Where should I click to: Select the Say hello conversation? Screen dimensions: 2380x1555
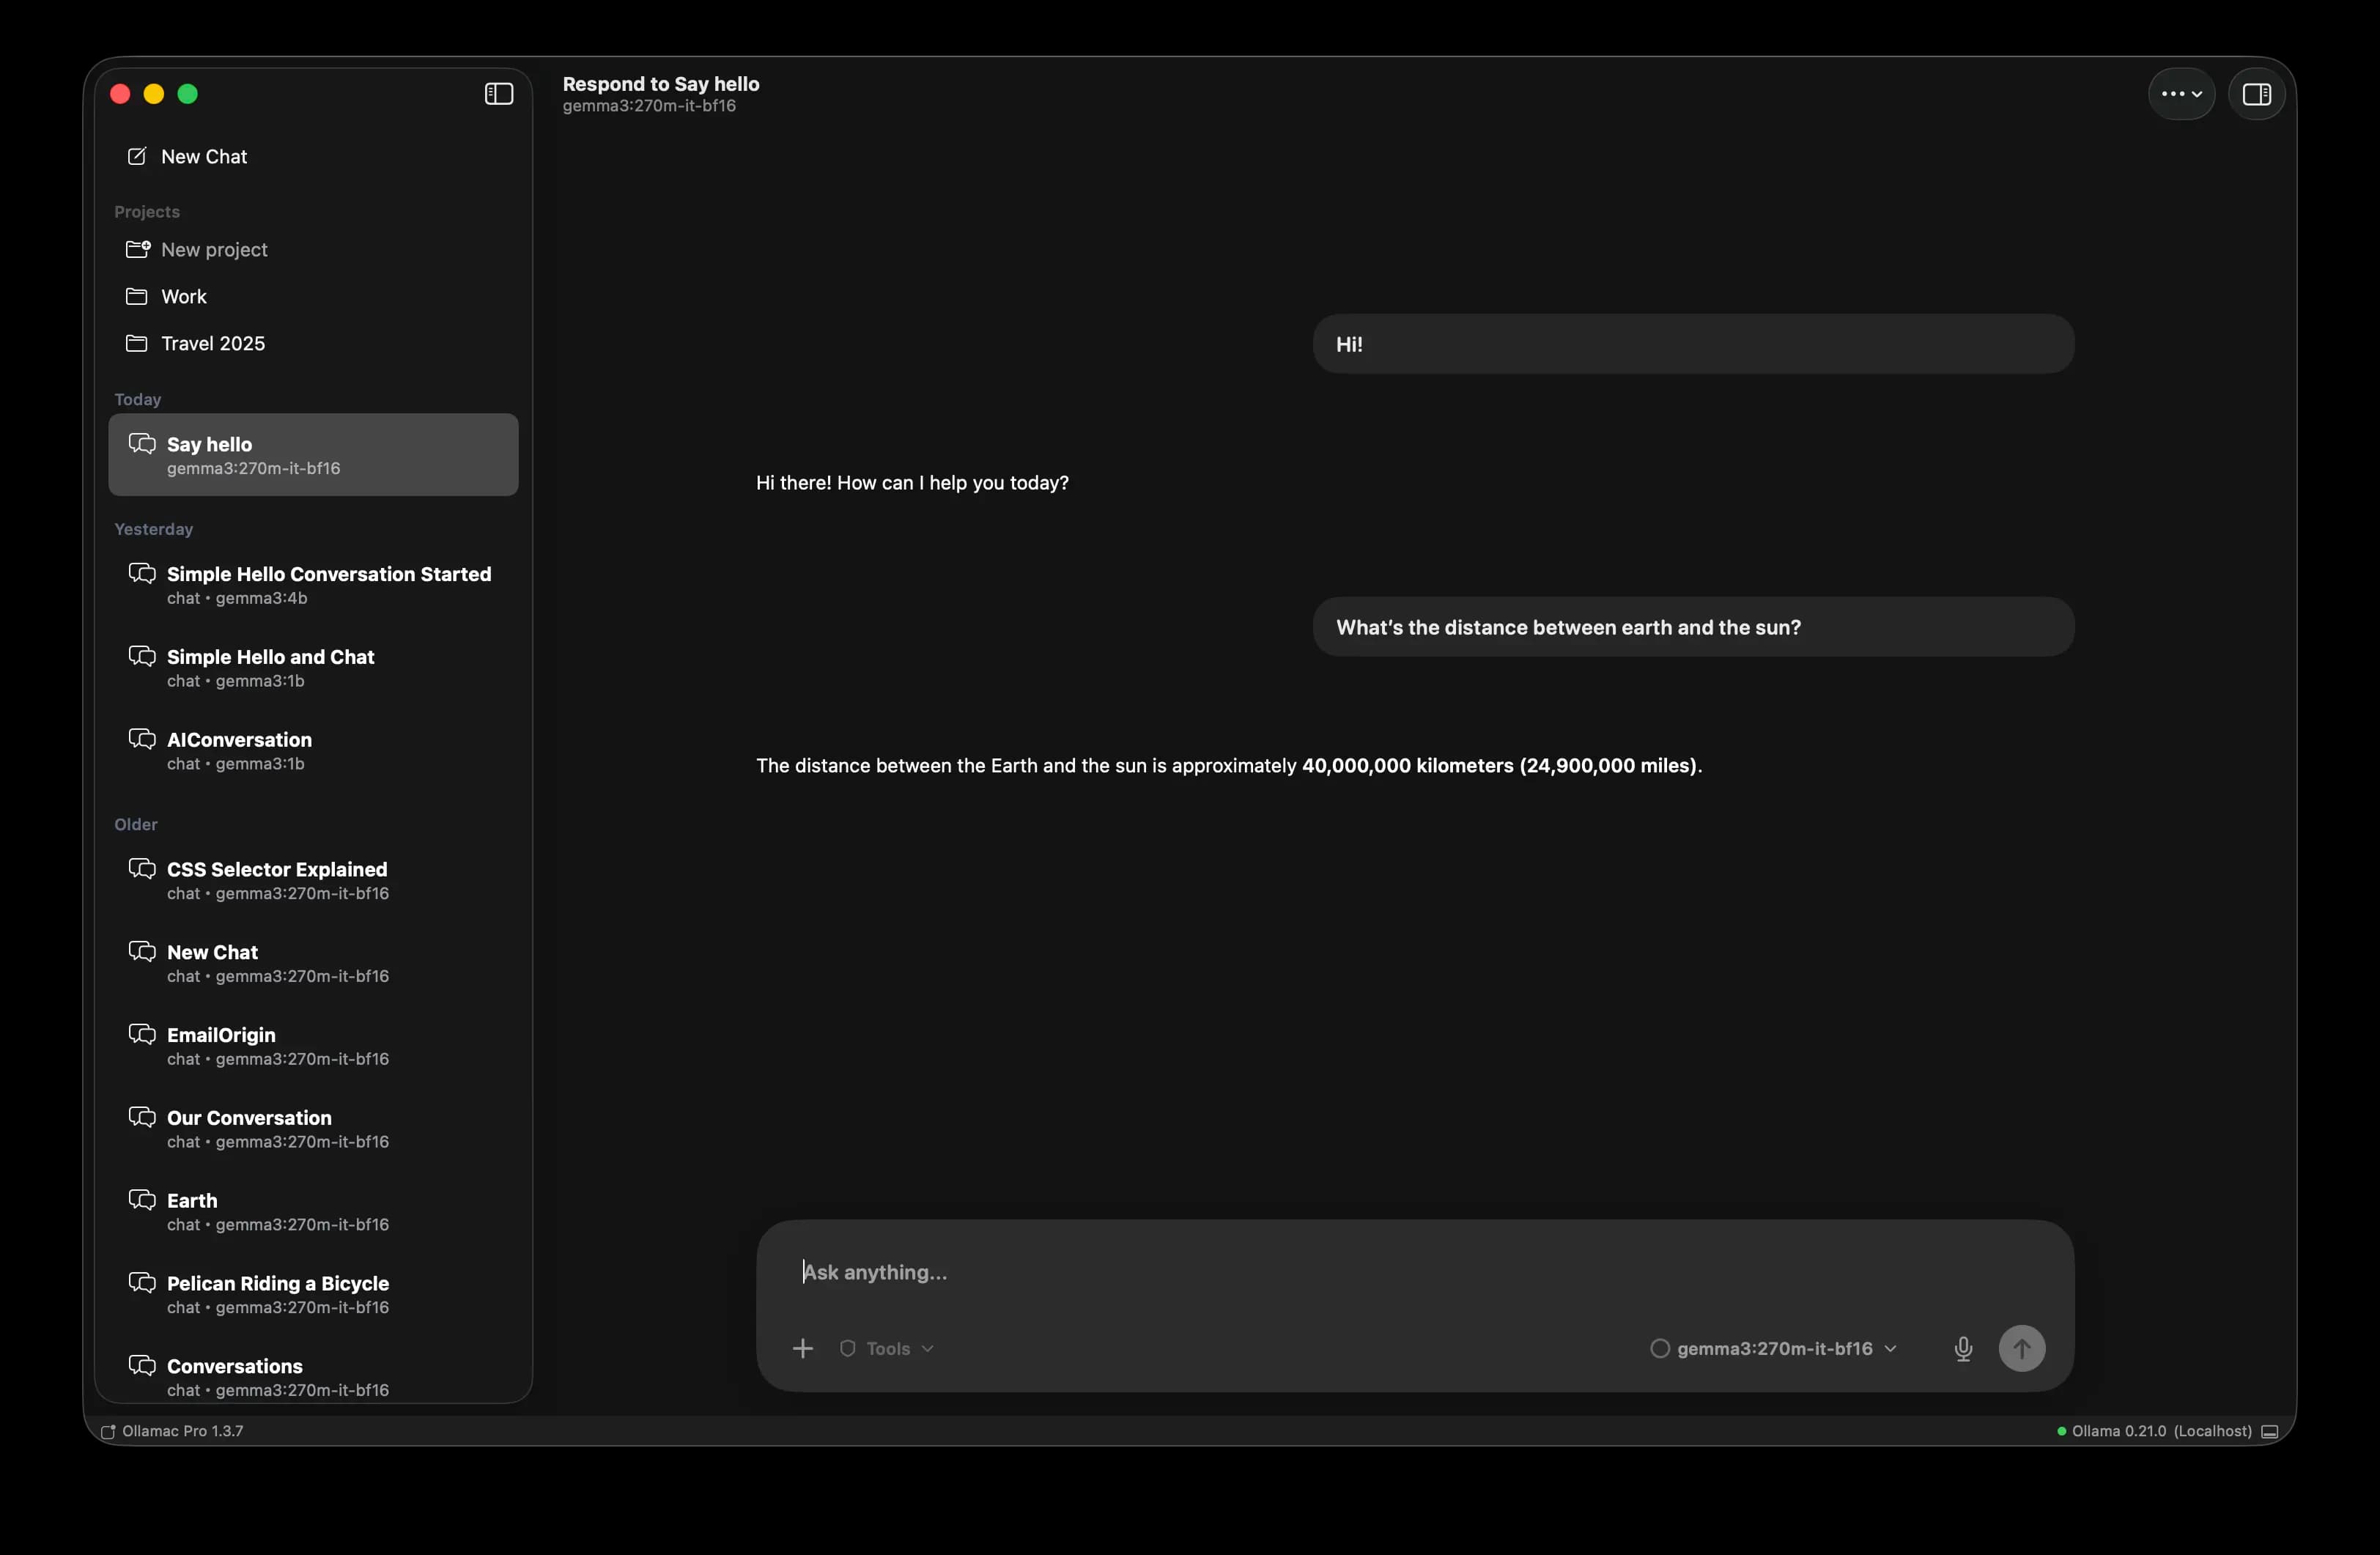coord(313,455)
